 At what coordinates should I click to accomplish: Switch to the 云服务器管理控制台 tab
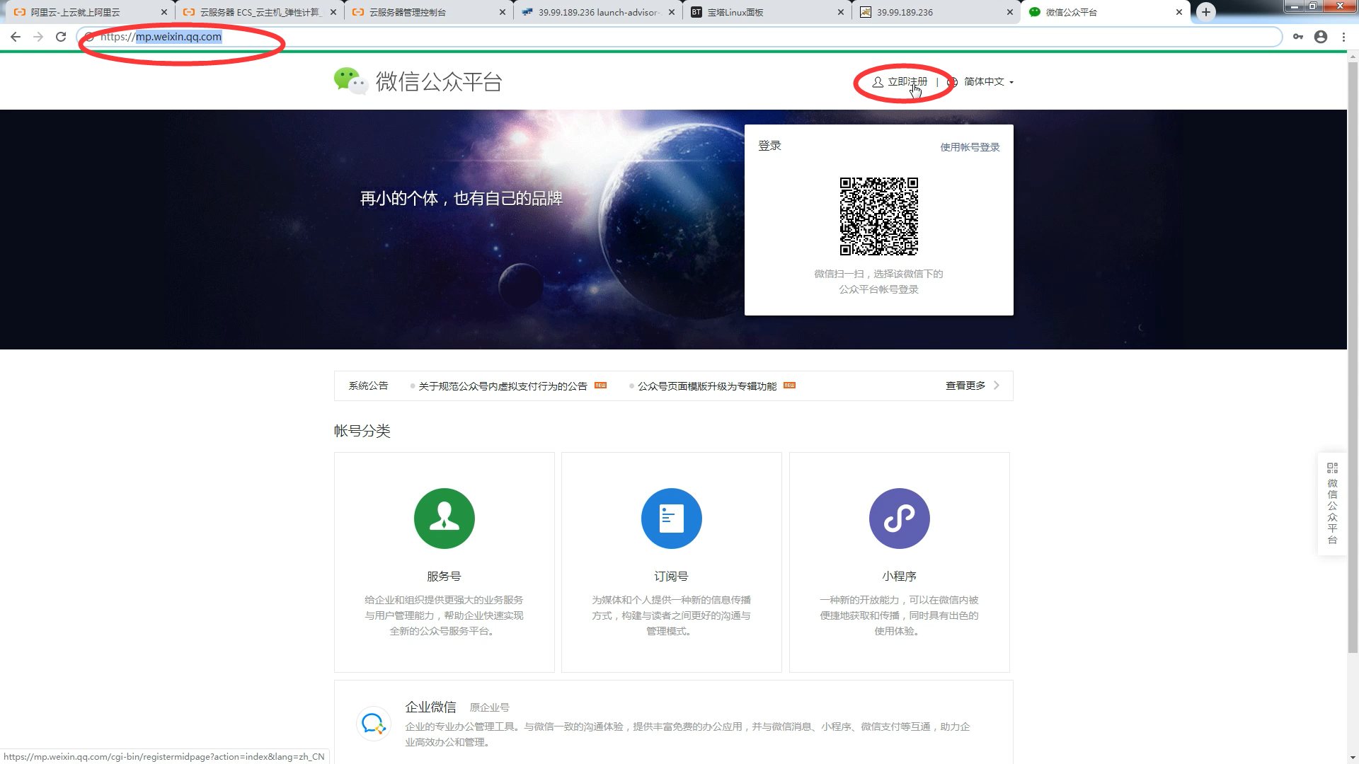coord(428,12)
